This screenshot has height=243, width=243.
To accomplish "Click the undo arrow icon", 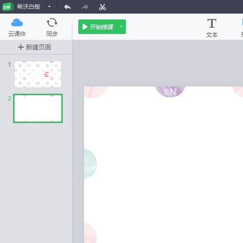I will (x=68, y=7).
